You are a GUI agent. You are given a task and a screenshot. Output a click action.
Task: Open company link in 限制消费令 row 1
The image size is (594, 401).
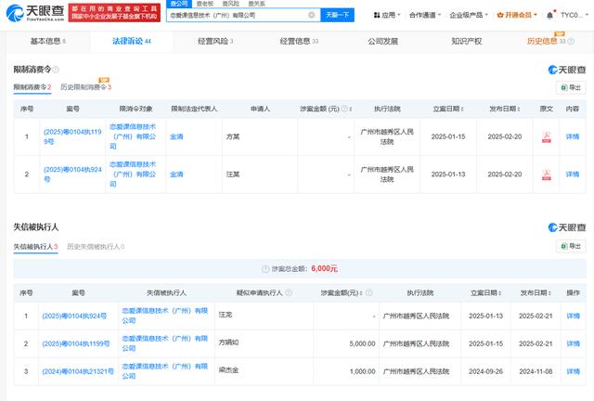tap(133, 136)
